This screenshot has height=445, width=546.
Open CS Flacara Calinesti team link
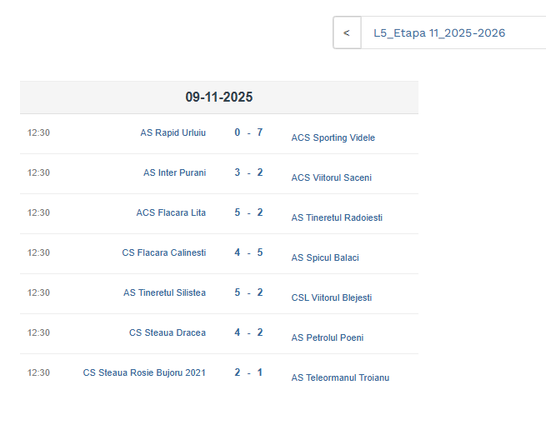(163, 252)
